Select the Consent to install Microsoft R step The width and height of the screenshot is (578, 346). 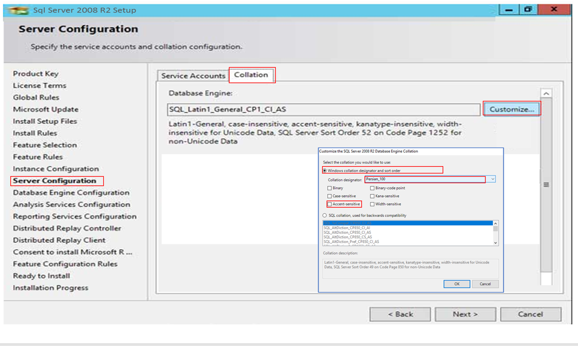[x=72, y=252]
